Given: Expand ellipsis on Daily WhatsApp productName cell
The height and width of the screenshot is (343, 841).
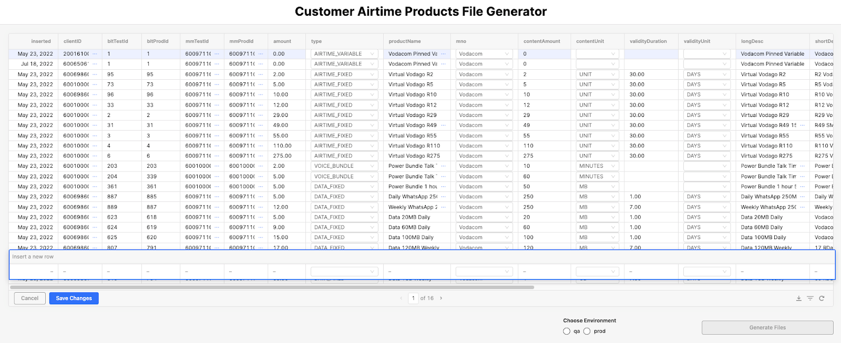Looking at the screenshot, I should (443, 197).
